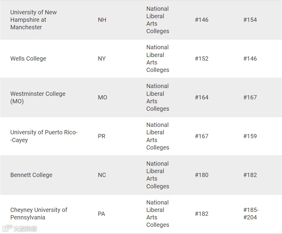282x234 pixels.
Task: Select the PR state cell
Action: coord(101,136)
